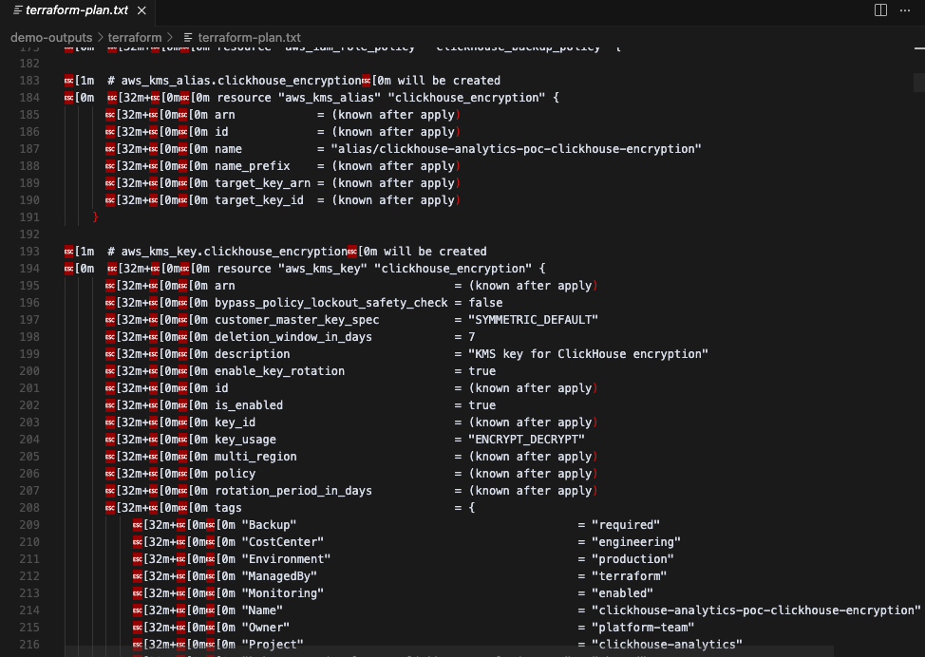Click the tag value "platform-team"
The width and height of the screenshot is (925, 657).
click(643, 629)
